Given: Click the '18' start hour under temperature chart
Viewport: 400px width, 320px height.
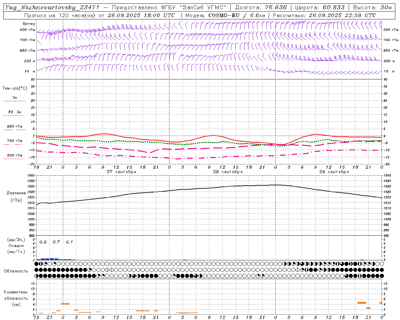Looking at the screenshot, I should click(36, 167).
